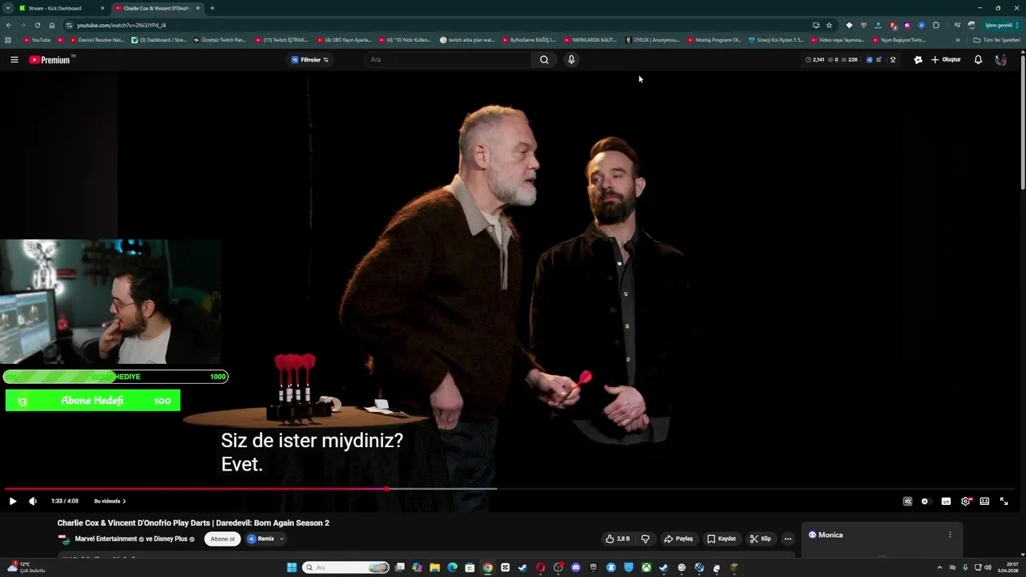Open a new browser tab
The height and width of the screenshot is (577, 1026).
click(212, 8)
